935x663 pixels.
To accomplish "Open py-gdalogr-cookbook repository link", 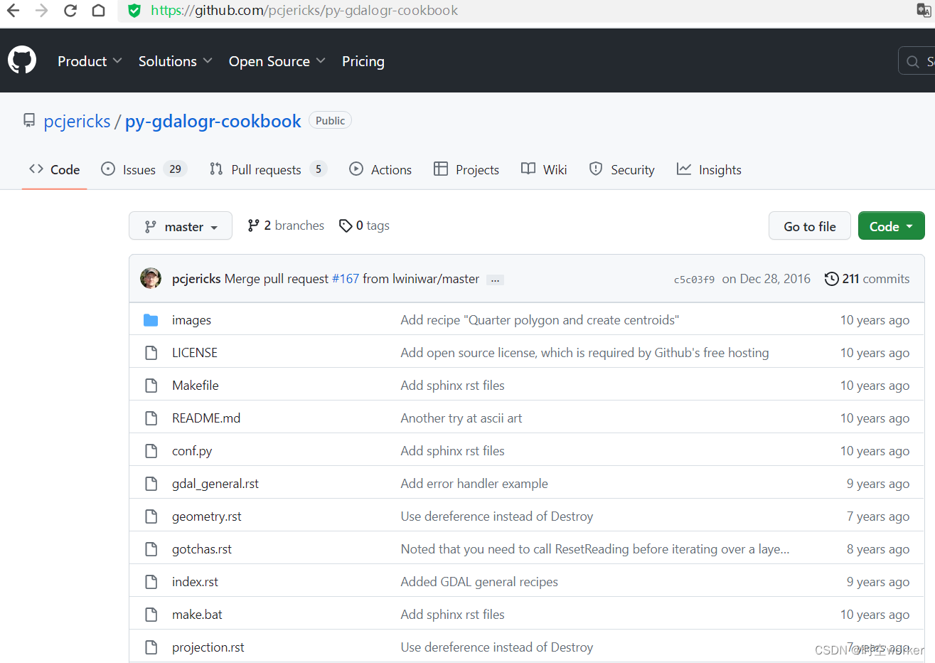I will (213, 121).
